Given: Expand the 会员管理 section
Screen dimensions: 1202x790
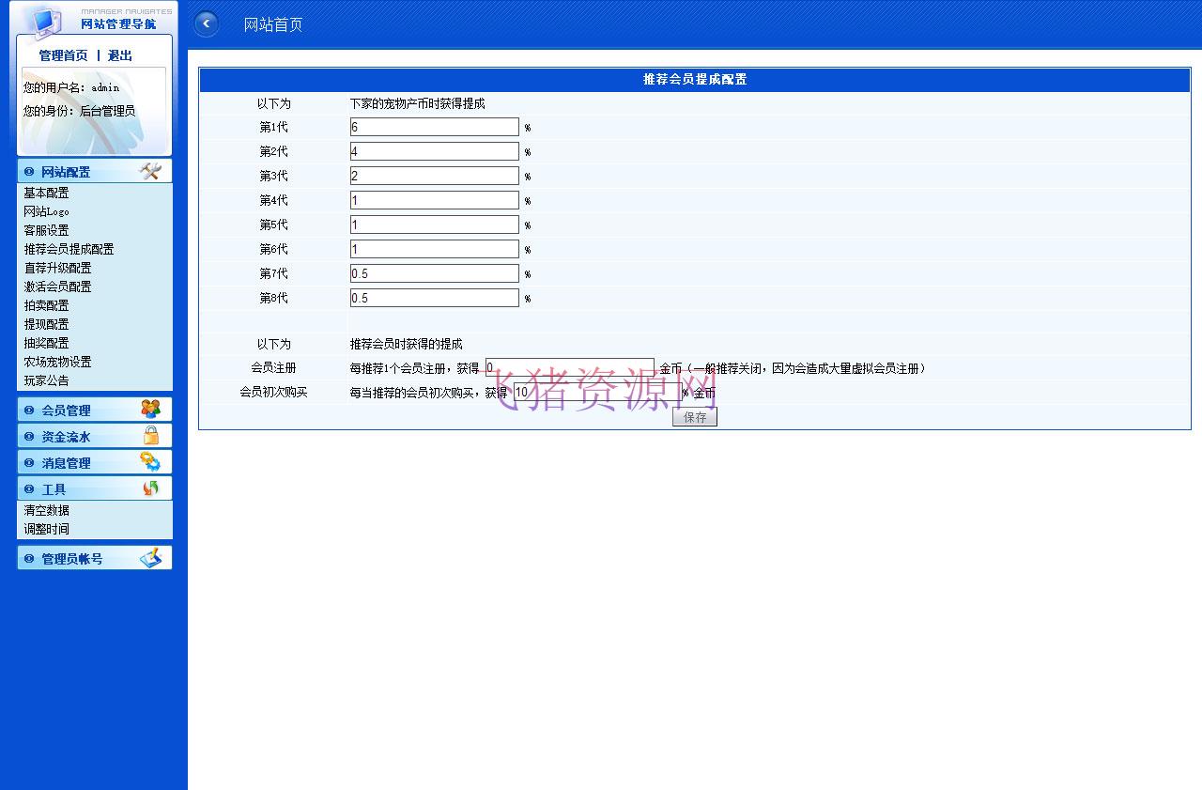Looking at the screenshot, I should point(66,410).
